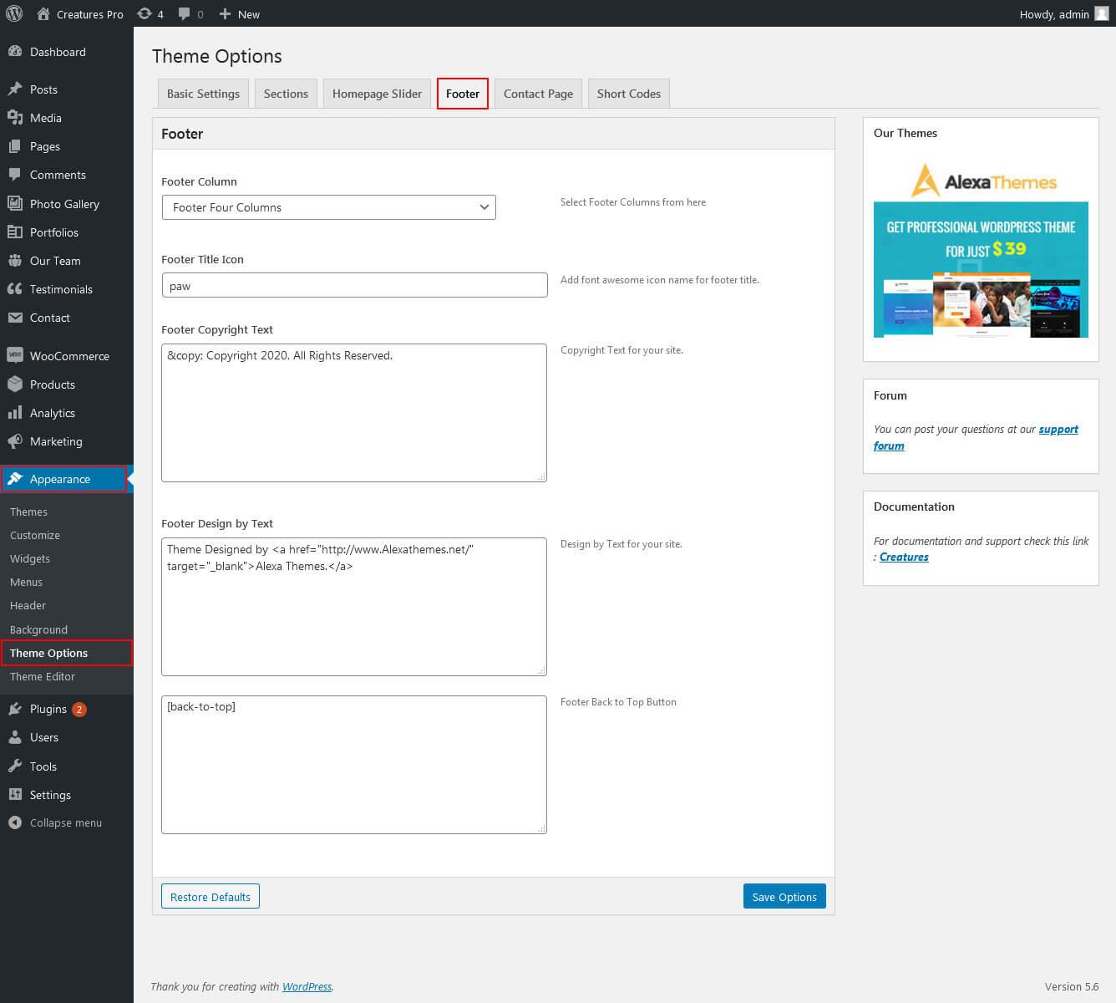Click the Media icon in sidebar
The image size is (1116, 1003).
pyautogui.click(x=15, y=118)
